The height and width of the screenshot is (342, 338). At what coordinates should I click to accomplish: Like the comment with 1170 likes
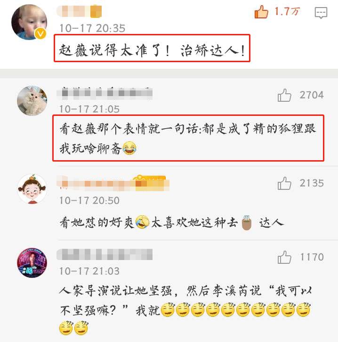[x=284, y=257]
